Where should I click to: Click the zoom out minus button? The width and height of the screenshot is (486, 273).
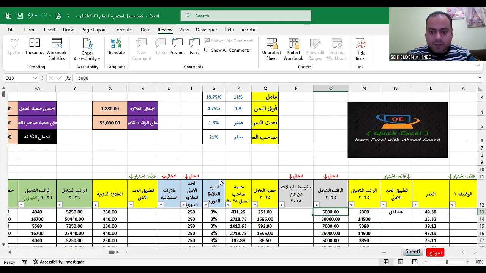[x=426, y=262]
